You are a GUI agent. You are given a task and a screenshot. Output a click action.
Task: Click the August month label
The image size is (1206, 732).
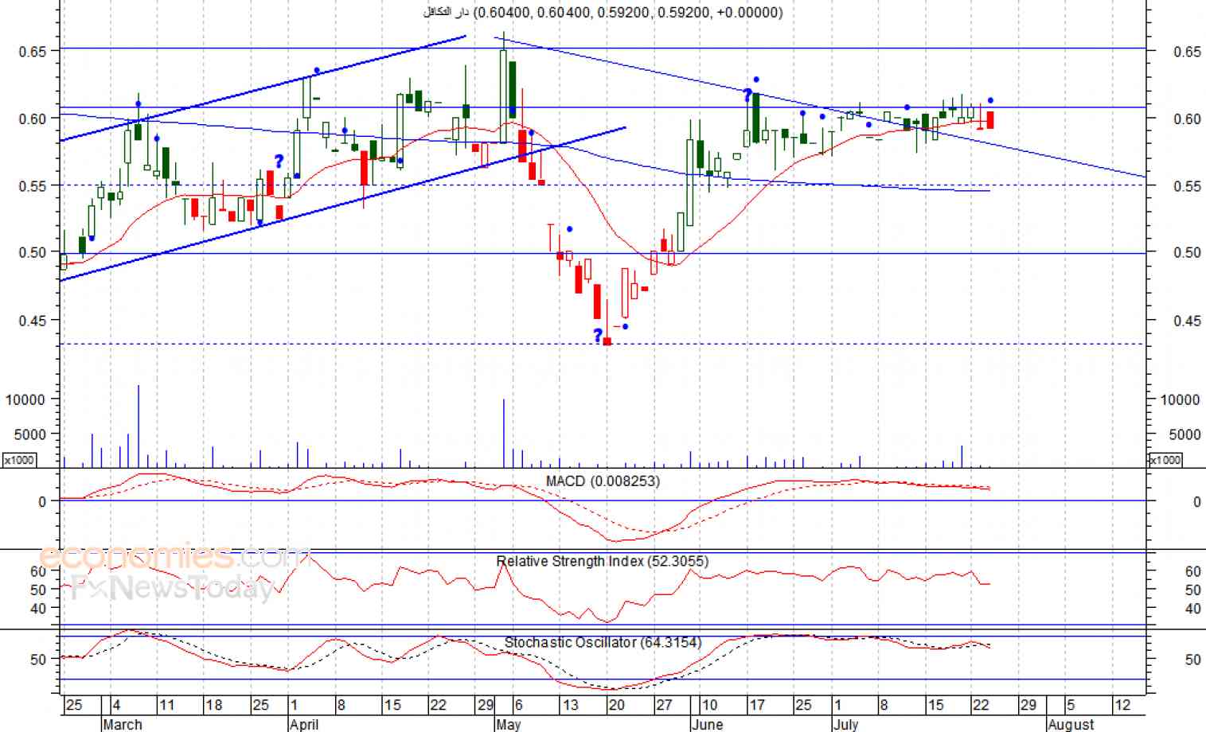(1071, 725)
